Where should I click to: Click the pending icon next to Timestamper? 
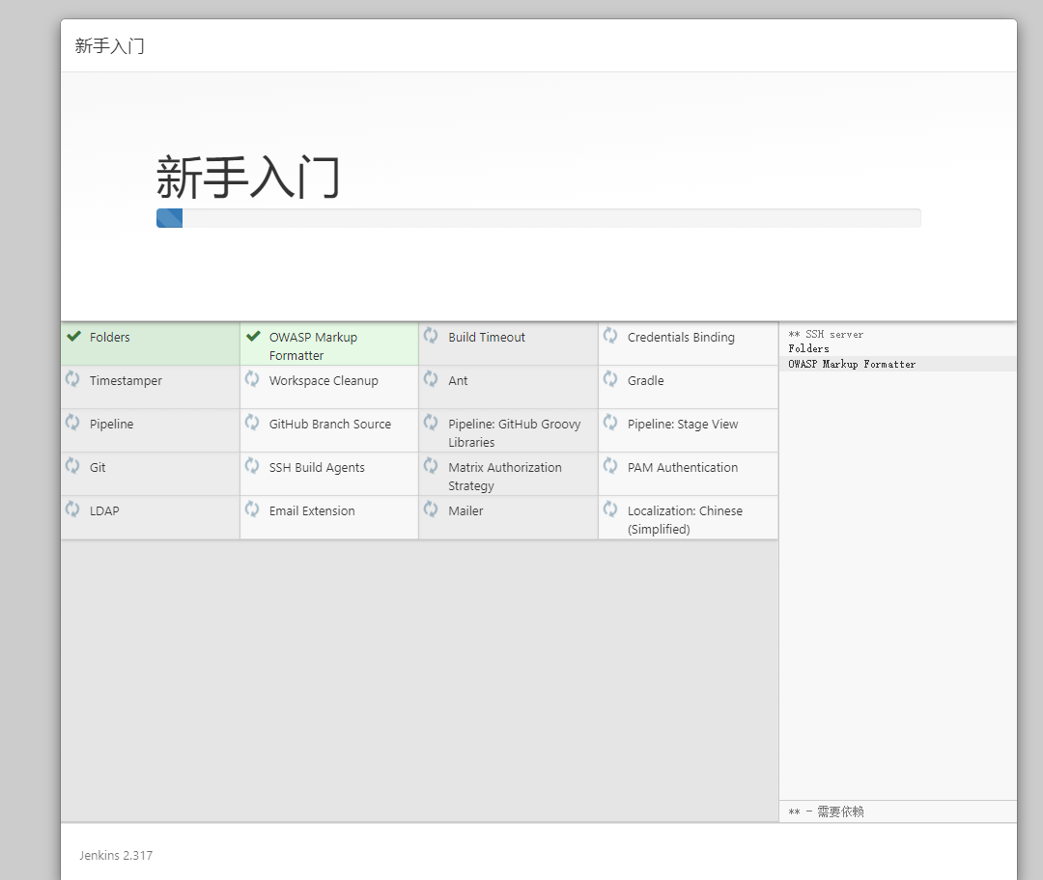coord(72,379)
